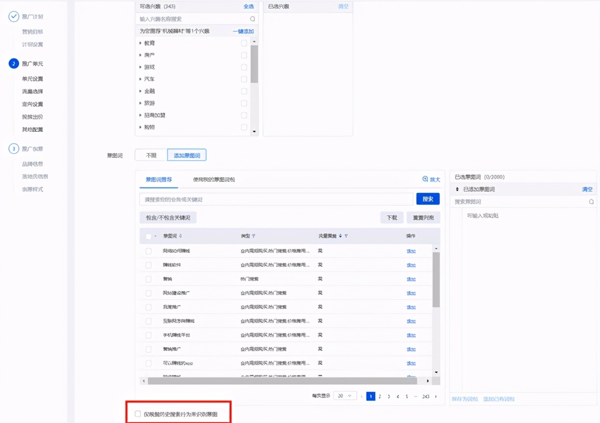The width and height of the screenshot is (600, 423).
Task: Enable the highlighted checkbox at the bottom
Action: 137,413
